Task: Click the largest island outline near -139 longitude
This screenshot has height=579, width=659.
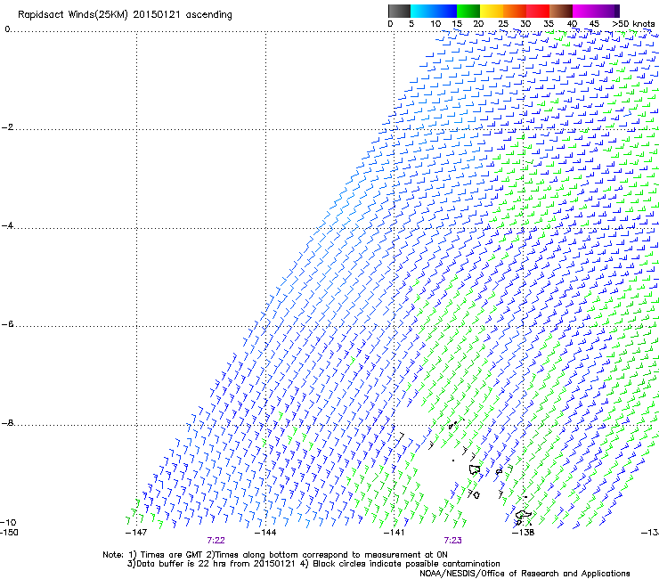Action: 475,469
